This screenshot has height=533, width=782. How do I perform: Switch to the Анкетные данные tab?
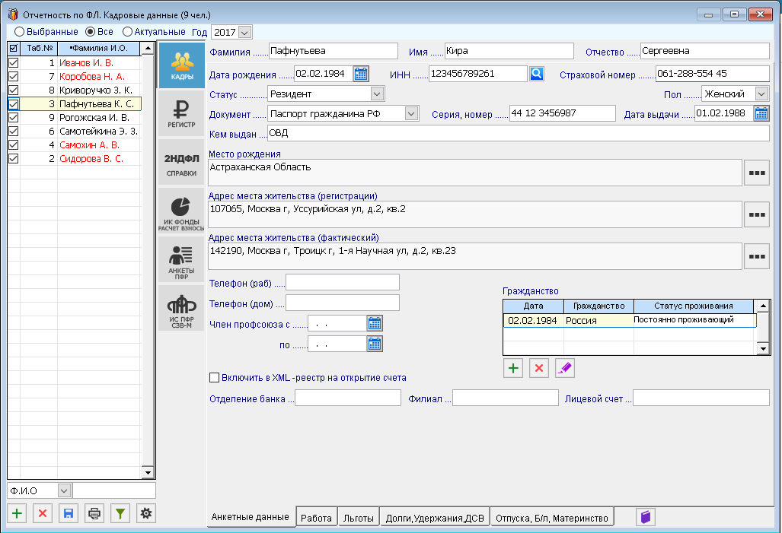[x=251, y=516]
